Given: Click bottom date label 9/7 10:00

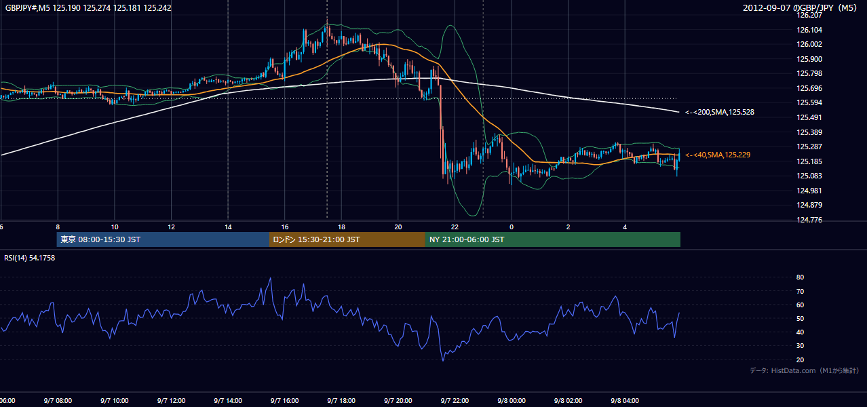Looking at the screenshot, I should pos(115,401).
